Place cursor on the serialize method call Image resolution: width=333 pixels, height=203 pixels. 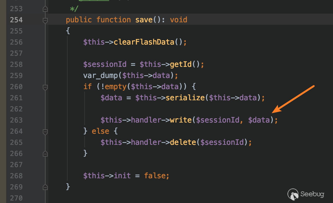click(185, 98)
